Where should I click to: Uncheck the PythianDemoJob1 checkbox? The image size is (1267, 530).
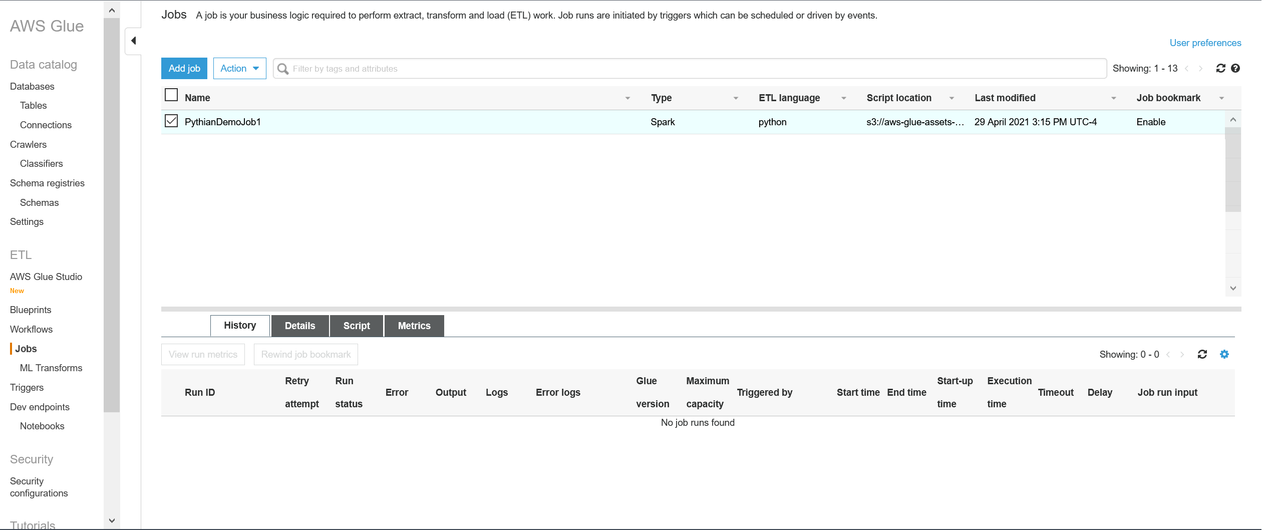(171, 121)
